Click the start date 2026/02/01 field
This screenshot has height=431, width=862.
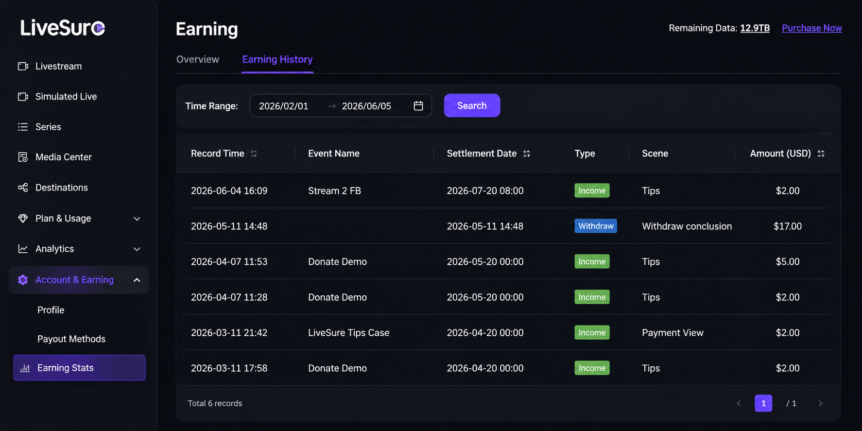284,106
